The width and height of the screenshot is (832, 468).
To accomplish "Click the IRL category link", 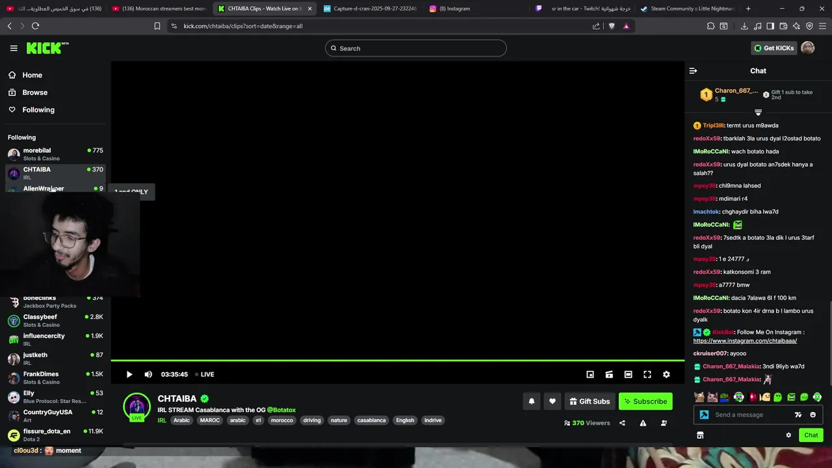I will pos(162,421).
